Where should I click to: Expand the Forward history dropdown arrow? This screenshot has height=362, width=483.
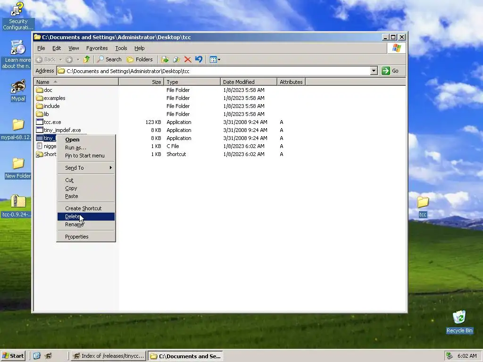pos(78,59)
